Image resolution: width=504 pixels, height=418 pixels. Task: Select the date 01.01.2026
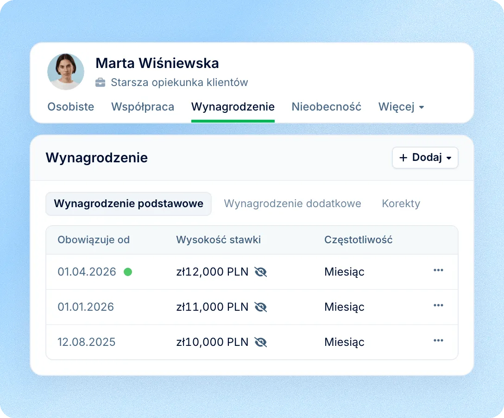point(86,307)
